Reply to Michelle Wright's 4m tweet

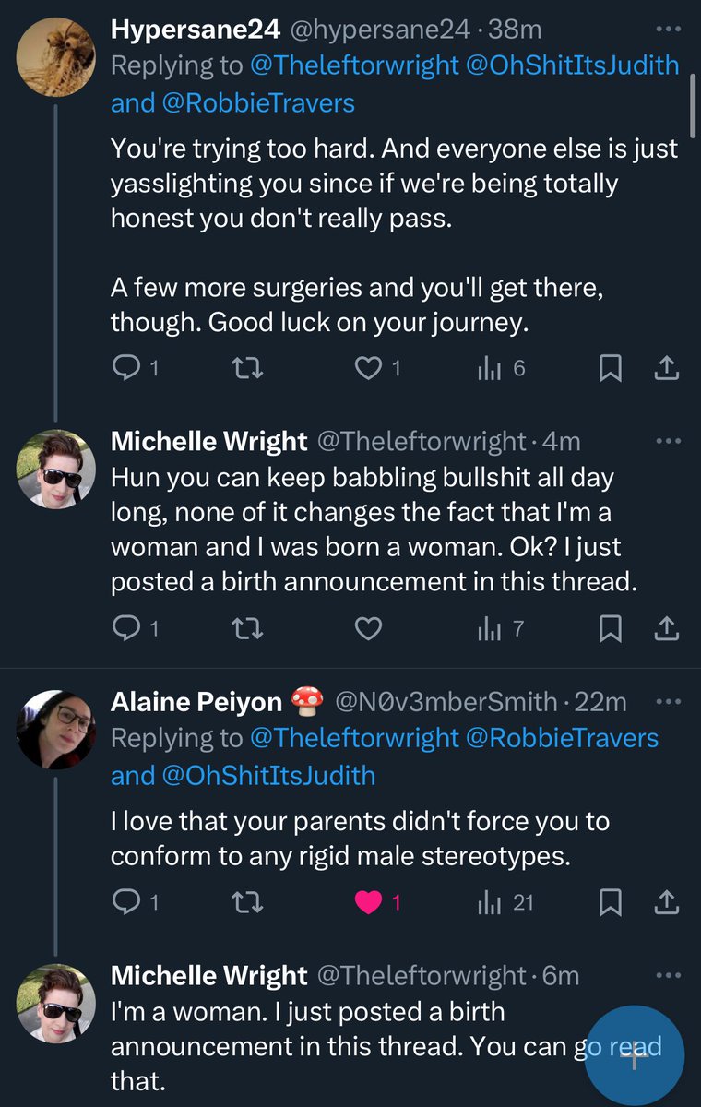[x=125, y=629]
